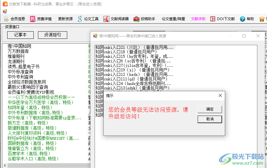Viewport: 267px width, 168px height.
Task: Select 知网年鉴（高级，特级） entry
Action: click(30, 107)
